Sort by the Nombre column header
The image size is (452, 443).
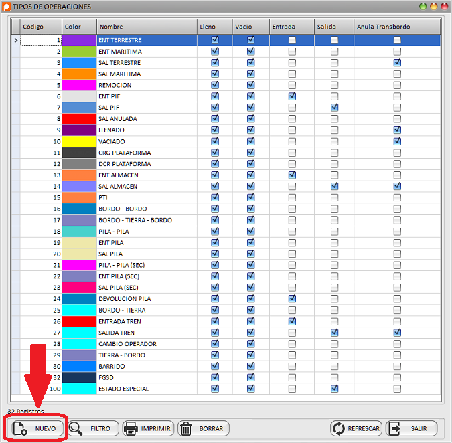[147, 27]
